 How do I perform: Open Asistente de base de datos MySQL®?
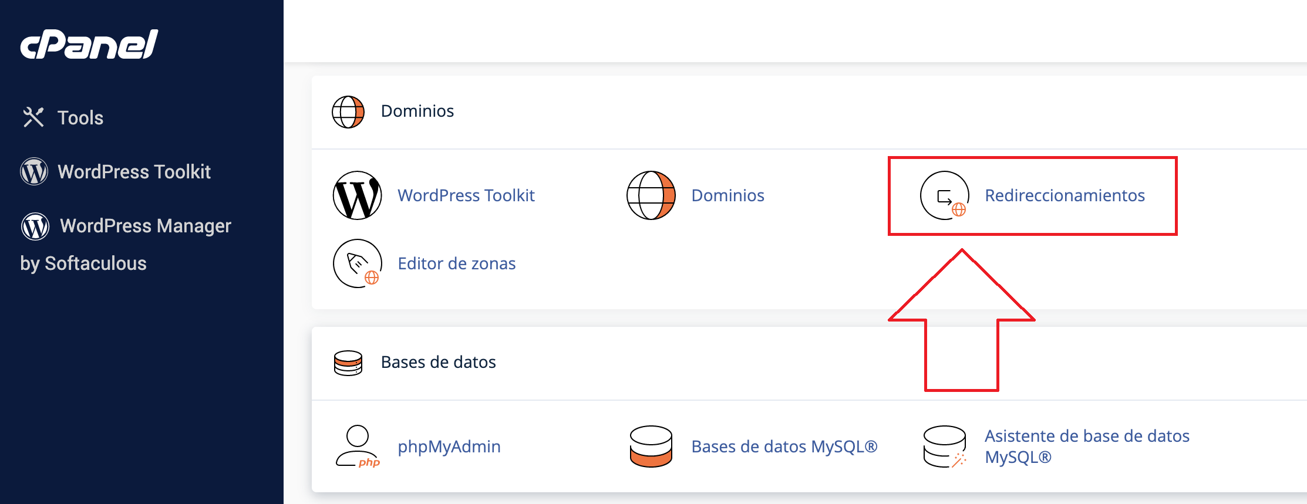click(1087, 447)
